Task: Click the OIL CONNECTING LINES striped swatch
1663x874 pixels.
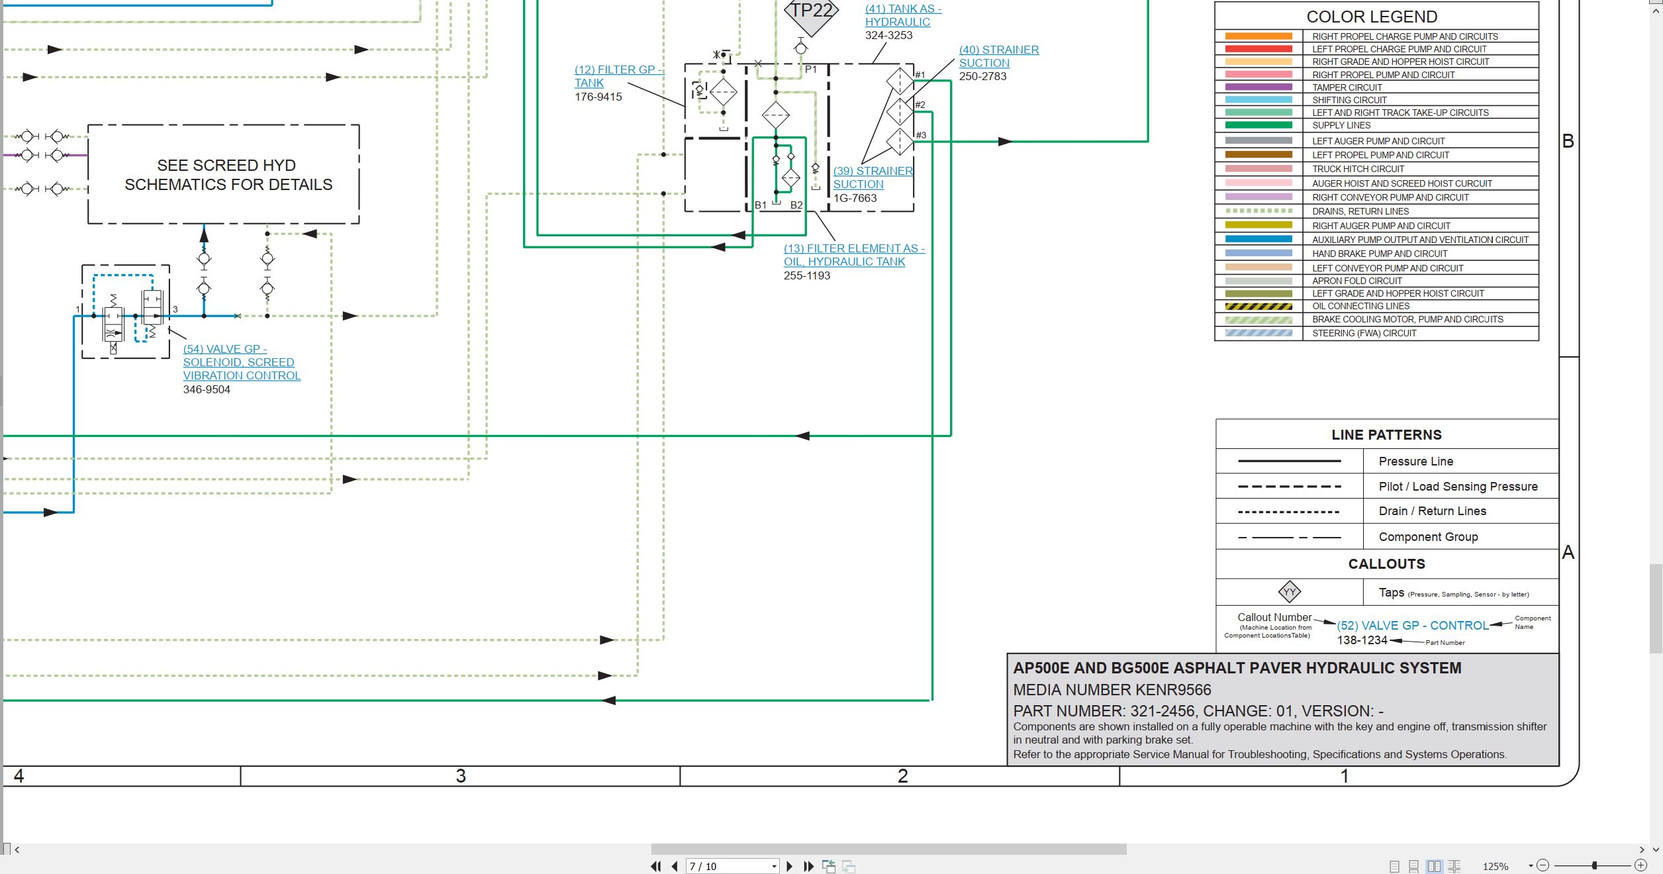Action: (x=1259, y=307)
